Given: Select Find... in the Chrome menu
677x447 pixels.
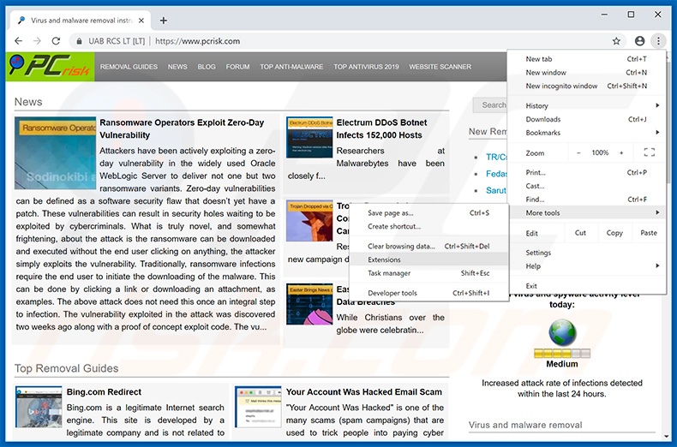Looking at the screenshot, I should pyautogui.click(x=586, y=200).
